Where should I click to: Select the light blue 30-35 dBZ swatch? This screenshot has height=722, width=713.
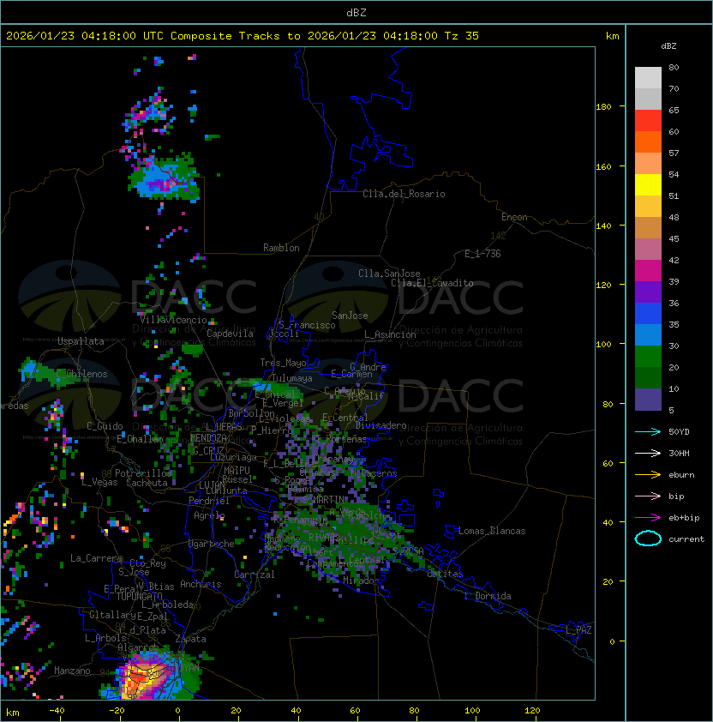(648, 335)
